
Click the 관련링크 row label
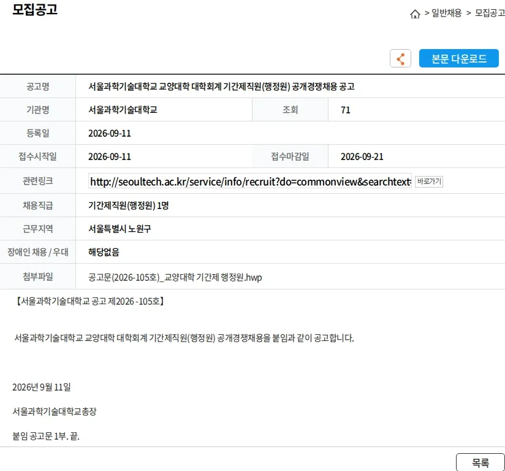coord(37,181)
